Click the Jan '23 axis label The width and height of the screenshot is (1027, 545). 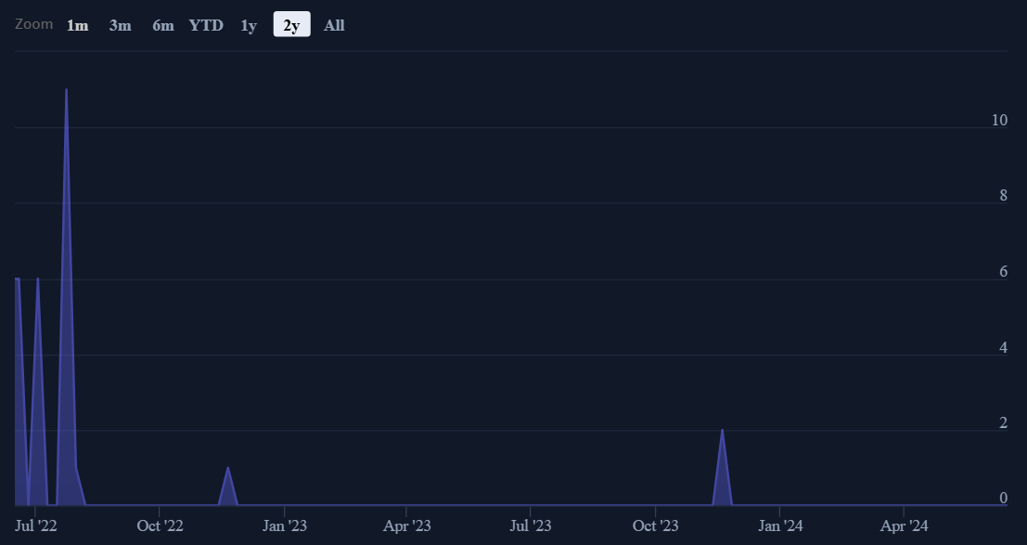click(284, 526)
